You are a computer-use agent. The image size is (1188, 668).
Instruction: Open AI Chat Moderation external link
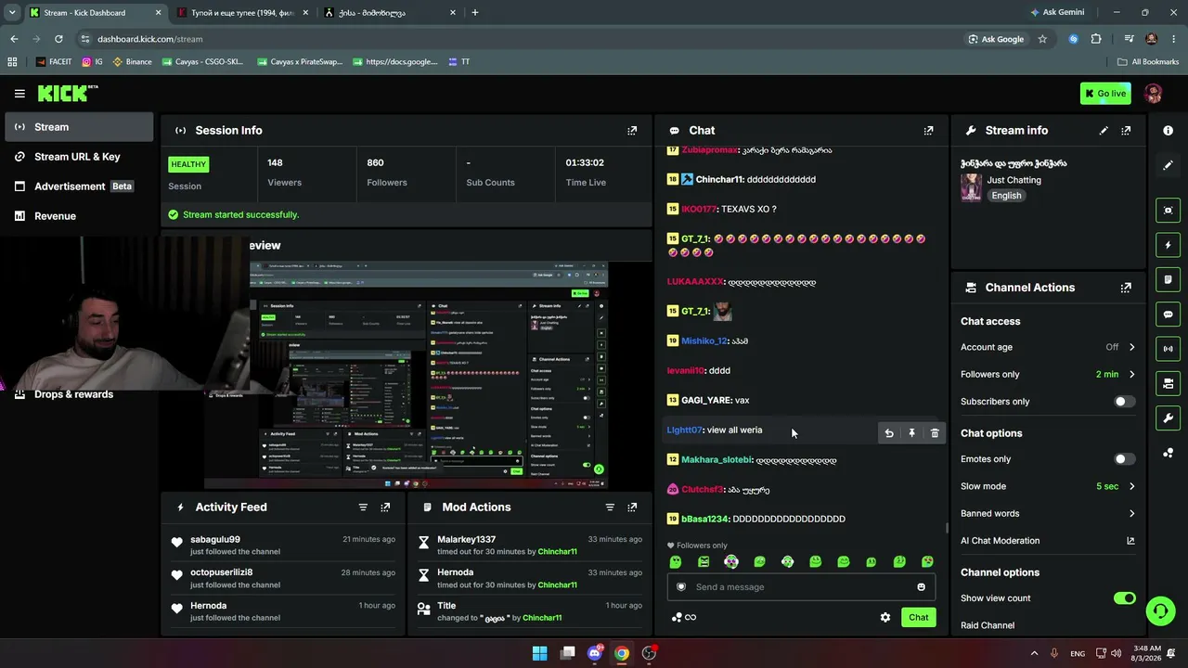1130,541
